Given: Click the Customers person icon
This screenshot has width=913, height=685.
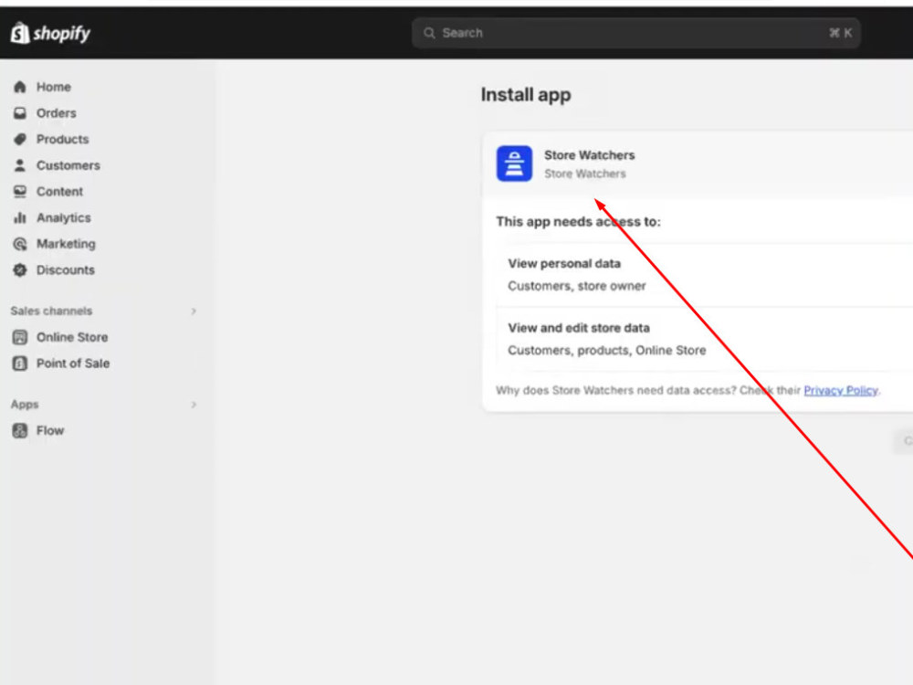Looking at the screenshot, I should (x=20, y=165).
